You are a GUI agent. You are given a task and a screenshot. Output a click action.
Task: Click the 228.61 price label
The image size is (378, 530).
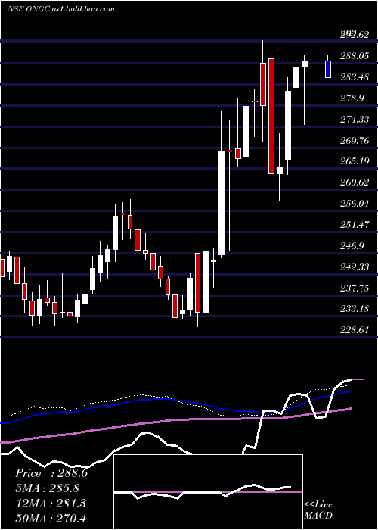click(355, 330)
